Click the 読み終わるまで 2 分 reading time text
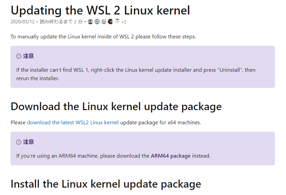 pos(61,22)
